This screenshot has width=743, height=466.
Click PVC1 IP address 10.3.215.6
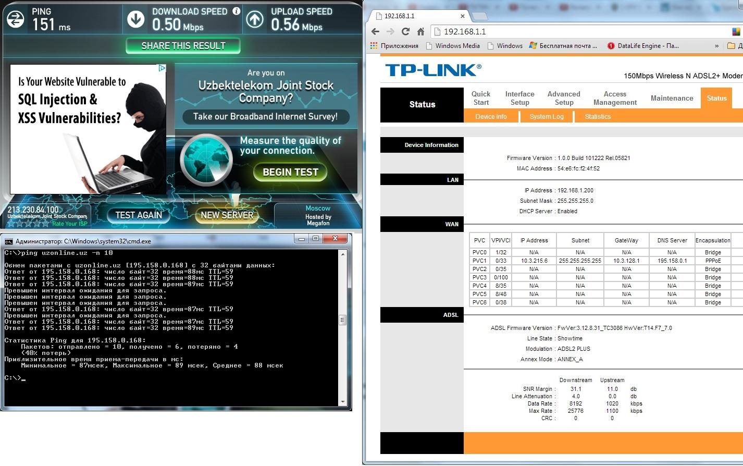tap(534, 261)
